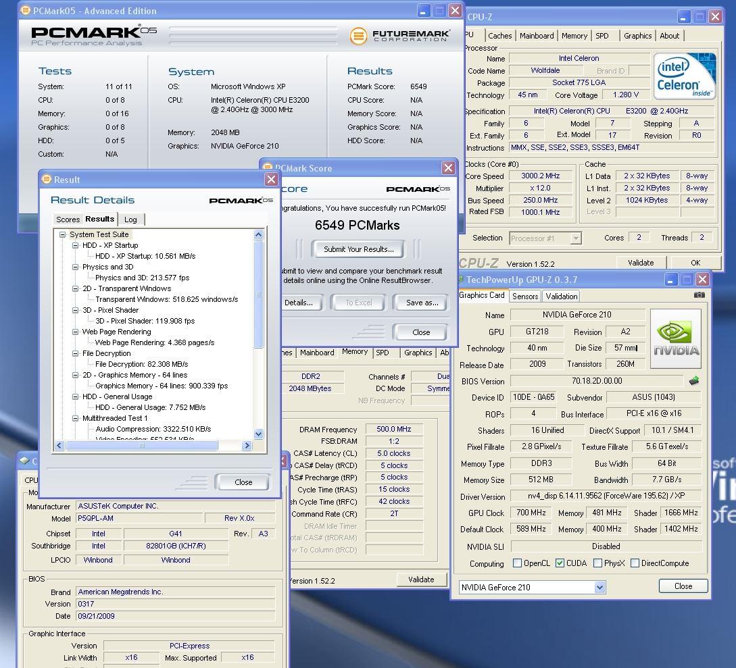The width and height of the screenshot is (736, 668).
Task: Click Details button in PCMark Score
Action: pyautogui.click(x=300, y=303)
